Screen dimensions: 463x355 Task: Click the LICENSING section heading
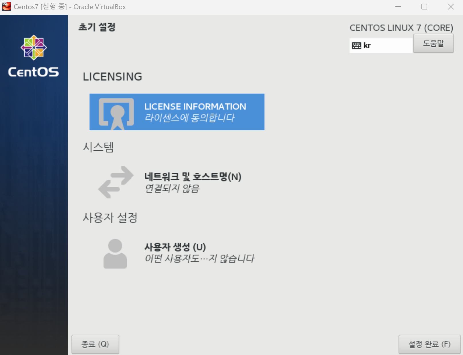click(x=112, y=77)
